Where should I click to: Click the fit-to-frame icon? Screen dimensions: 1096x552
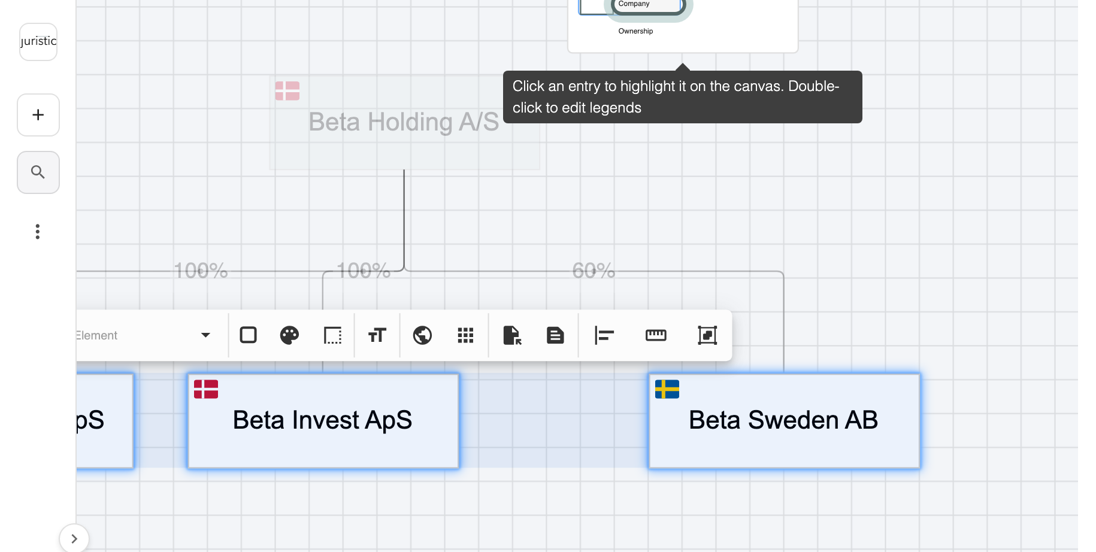pos(707,335)
